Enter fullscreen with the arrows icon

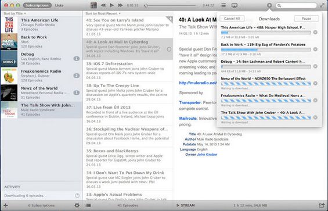[322, 5]
